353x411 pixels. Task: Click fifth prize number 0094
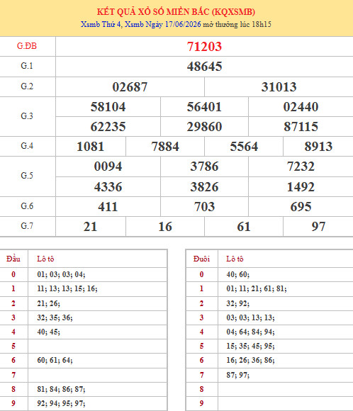(108, 167)
